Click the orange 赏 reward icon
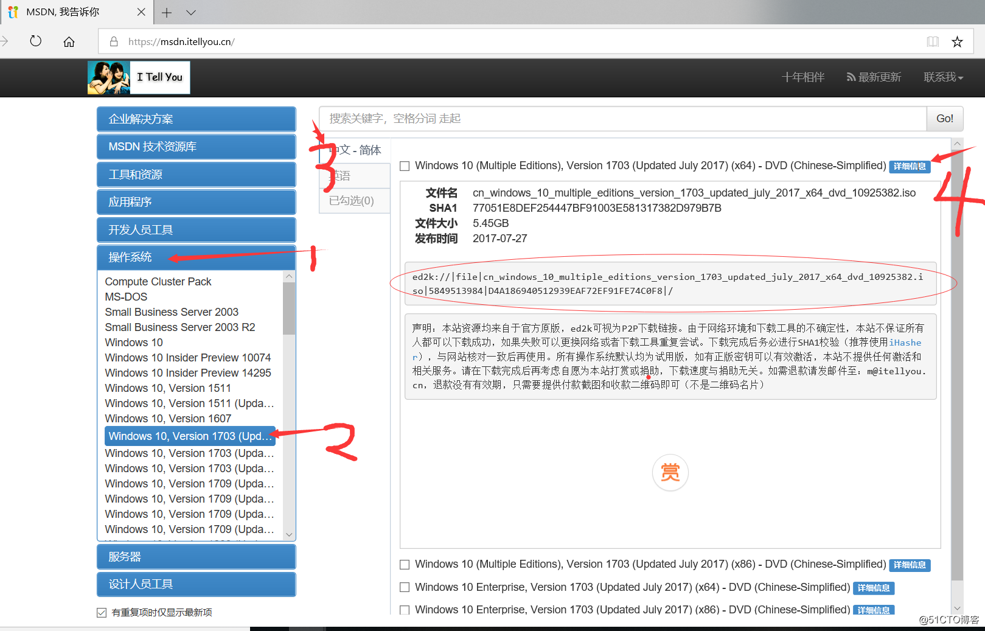 [670, 472]
